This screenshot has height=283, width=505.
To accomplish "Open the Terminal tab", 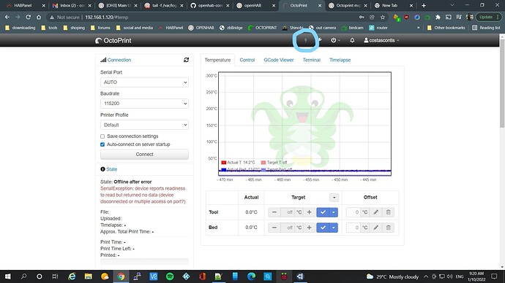I will pyautogui.click(x=312, y=60).
